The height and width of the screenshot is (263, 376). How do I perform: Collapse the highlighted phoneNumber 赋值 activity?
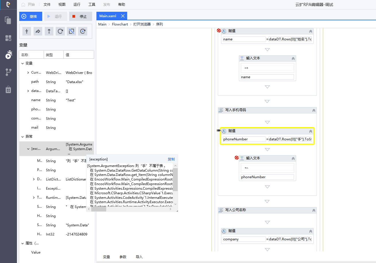click(310, 131)
